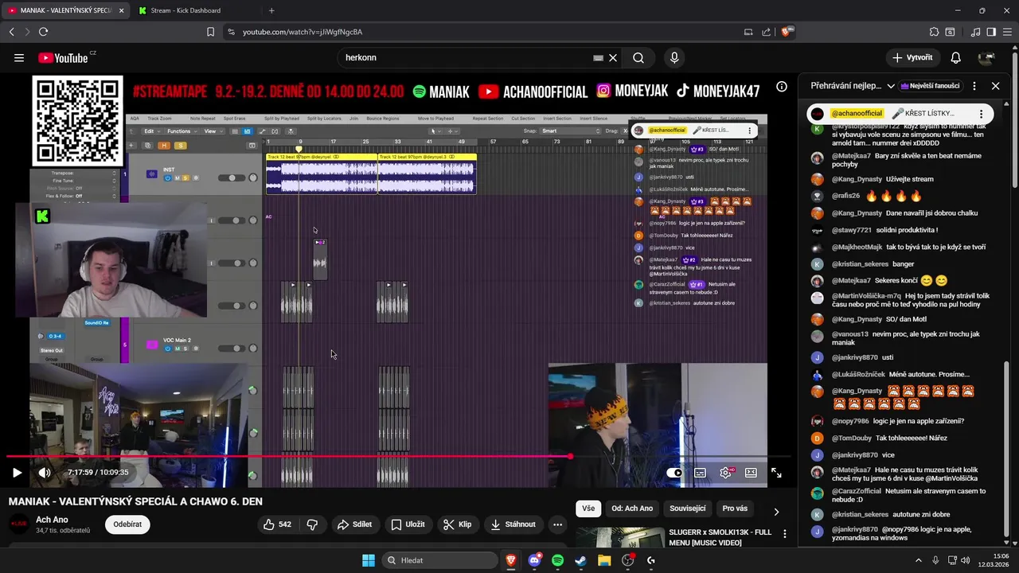Mute the video with the volume icon
This screenshot has height=573, width=1019.
pyautogui.click(x=45, y=473)
